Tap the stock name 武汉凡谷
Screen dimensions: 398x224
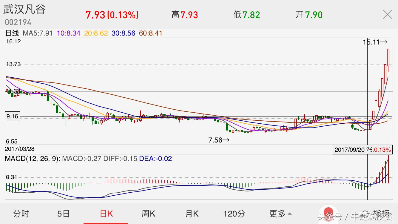pos(24,9)
